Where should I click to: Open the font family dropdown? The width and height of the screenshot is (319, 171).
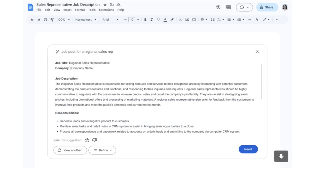110,19
